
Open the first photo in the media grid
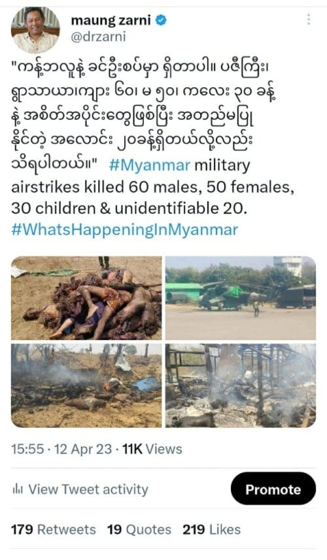tap(86, 298)
